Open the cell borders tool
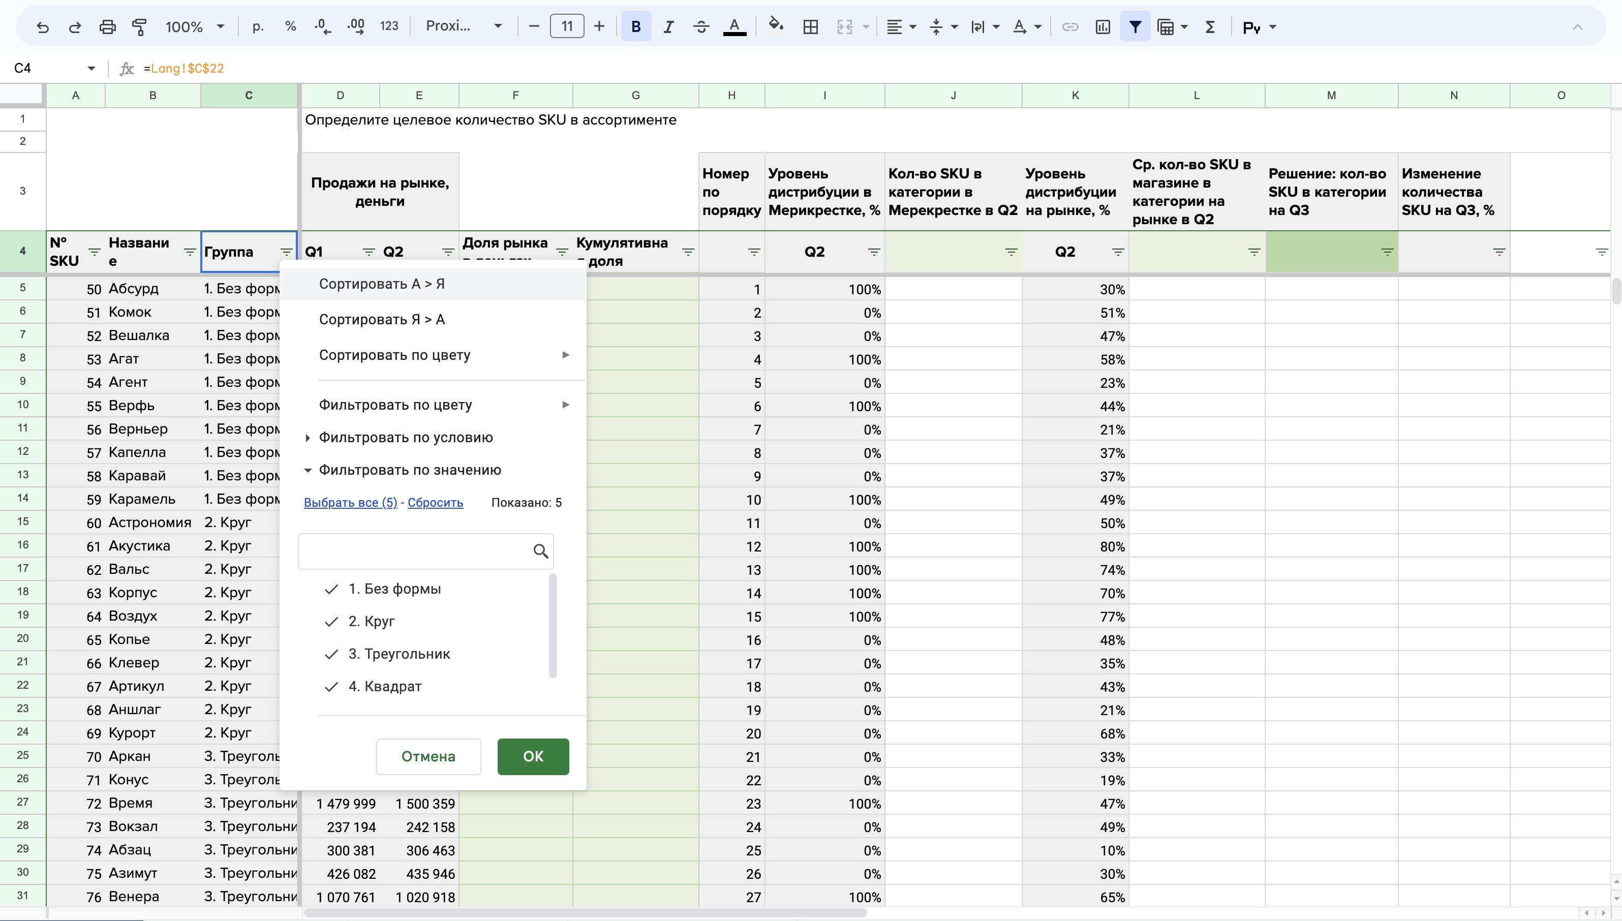1622x921 pixels. tap(810, 27)
